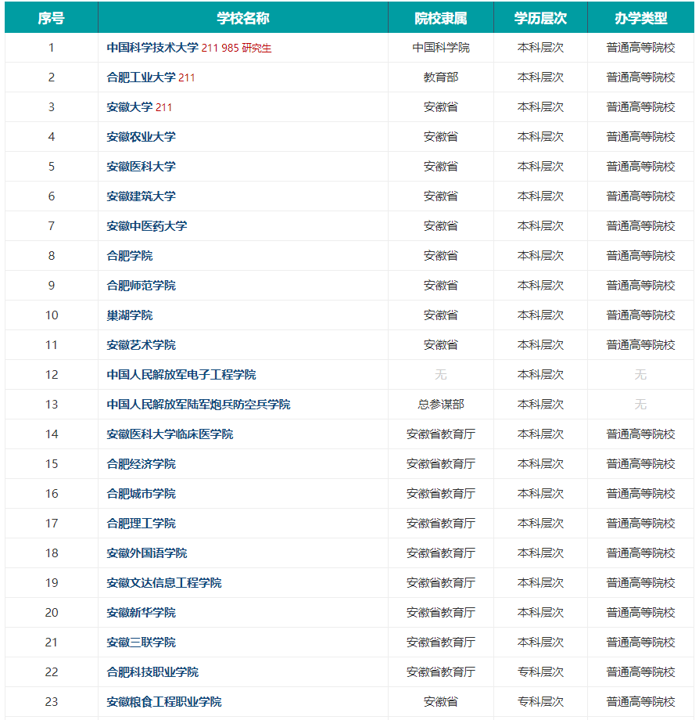
Task: Click row number 23 in 序号 column
Action: [52, 702]
